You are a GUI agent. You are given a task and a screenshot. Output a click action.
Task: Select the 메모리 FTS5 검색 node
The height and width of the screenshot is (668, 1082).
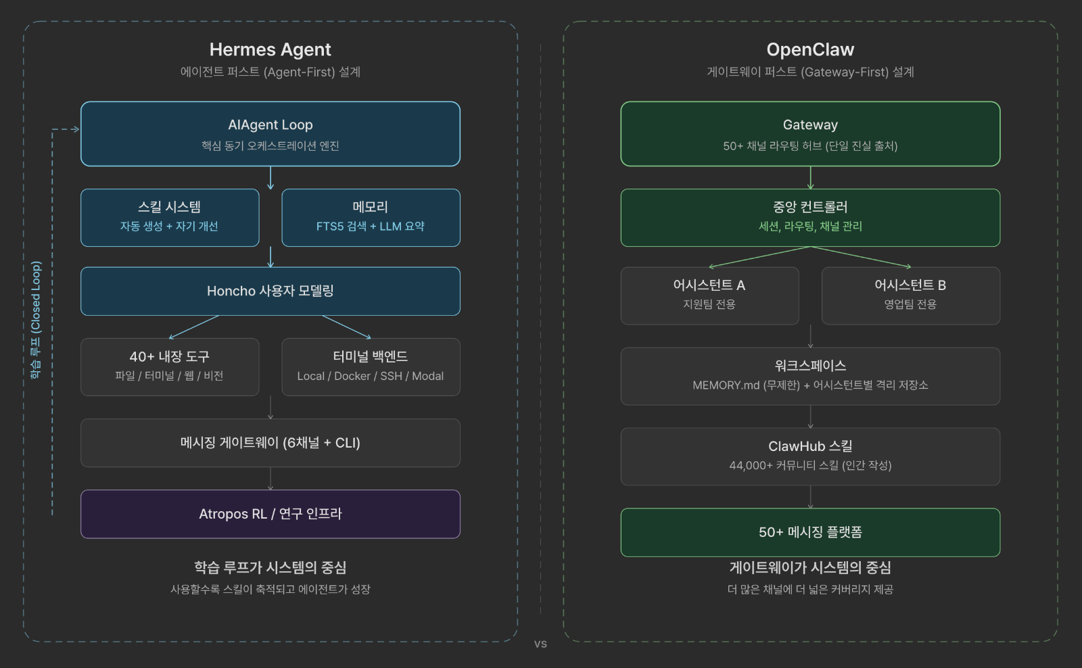point(371,217)
